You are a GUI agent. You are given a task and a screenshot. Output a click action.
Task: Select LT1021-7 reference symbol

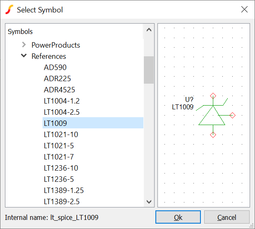pos(59,157)
